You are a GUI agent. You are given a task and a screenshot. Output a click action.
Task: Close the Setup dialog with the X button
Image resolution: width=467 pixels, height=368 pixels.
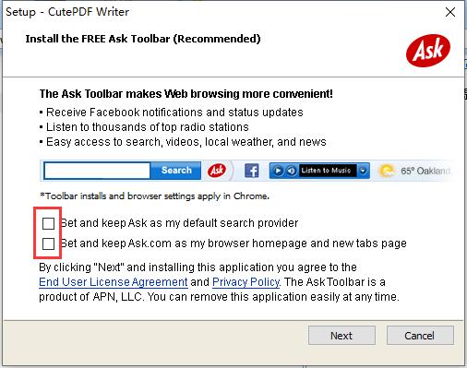coord(450,12)
